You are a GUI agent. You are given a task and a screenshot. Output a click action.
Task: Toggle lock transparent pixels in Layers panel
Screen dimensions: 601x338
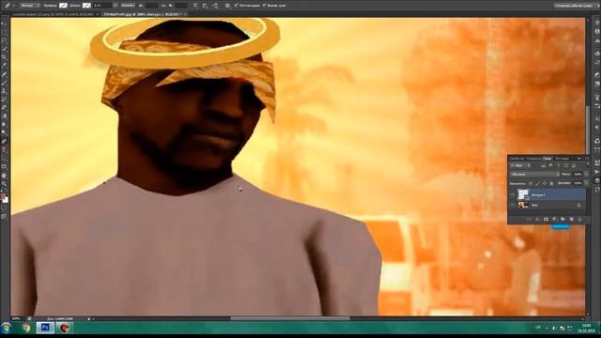click(x=530, y=184)
